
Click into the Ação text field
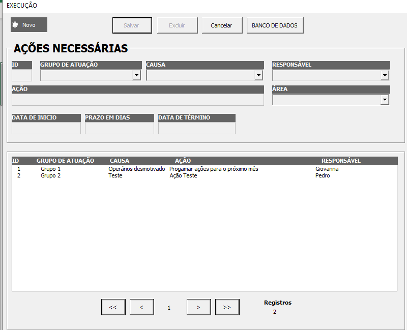138,100
